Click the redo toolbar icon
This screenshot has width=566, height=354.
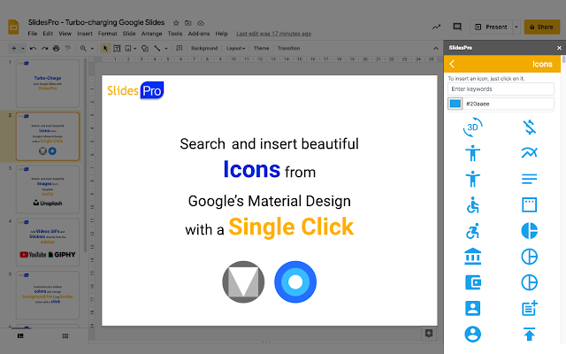coord(44,48)
